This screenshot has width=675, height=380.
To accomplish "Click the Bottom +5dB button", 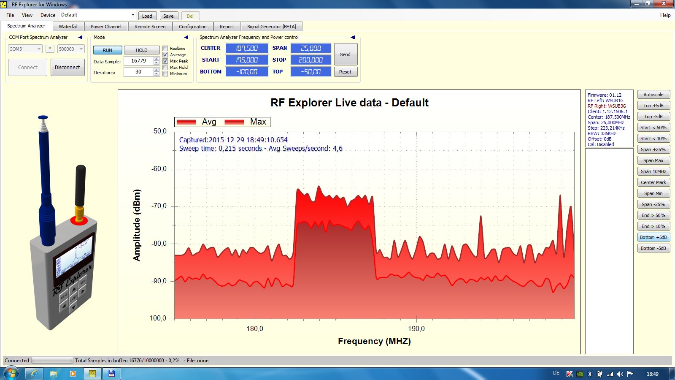I will tap(653, 237).
